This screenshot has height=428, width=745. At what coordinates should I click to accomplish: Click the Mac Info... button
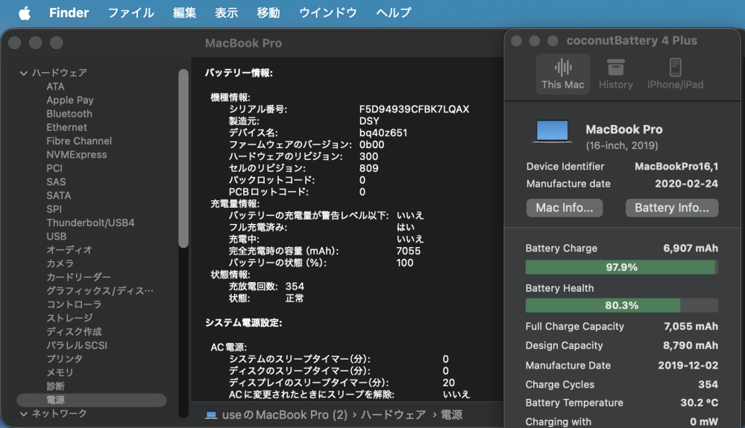[565, 208]
